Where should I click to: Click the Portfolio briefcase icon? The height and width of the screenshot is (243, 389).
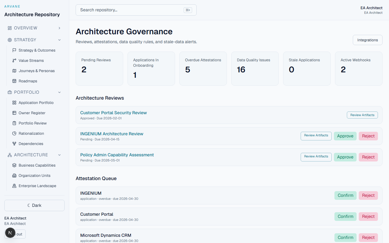pyautogui.click(x=10, y=92)
